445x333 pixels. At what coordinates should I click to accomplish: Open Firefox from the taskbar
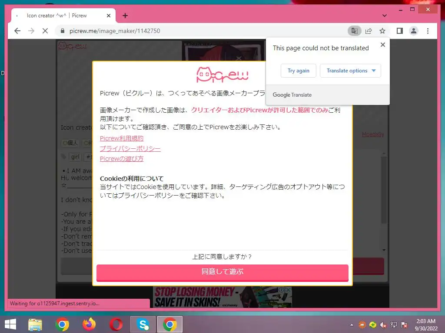pyautogui.click(x=89, y=324)
